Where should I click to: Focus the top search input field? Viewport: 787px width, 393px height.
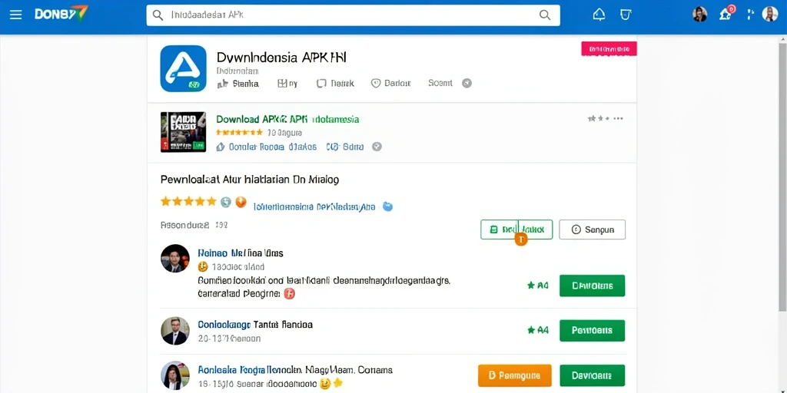click(x=353, y=15)
